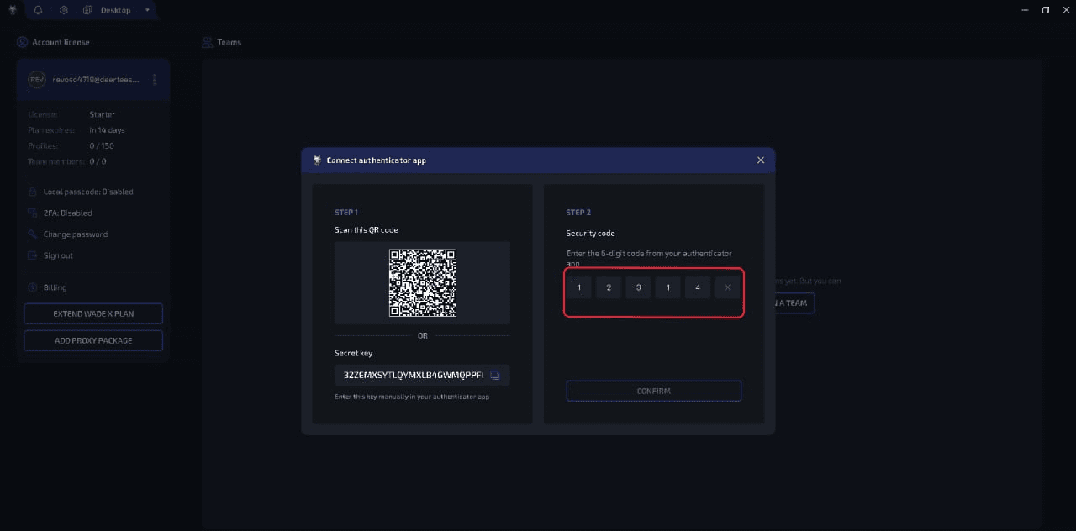Open the three-dot menu beside the account email
The width and height of the screenshot is (1076, 531).
(x=155, y=79)
